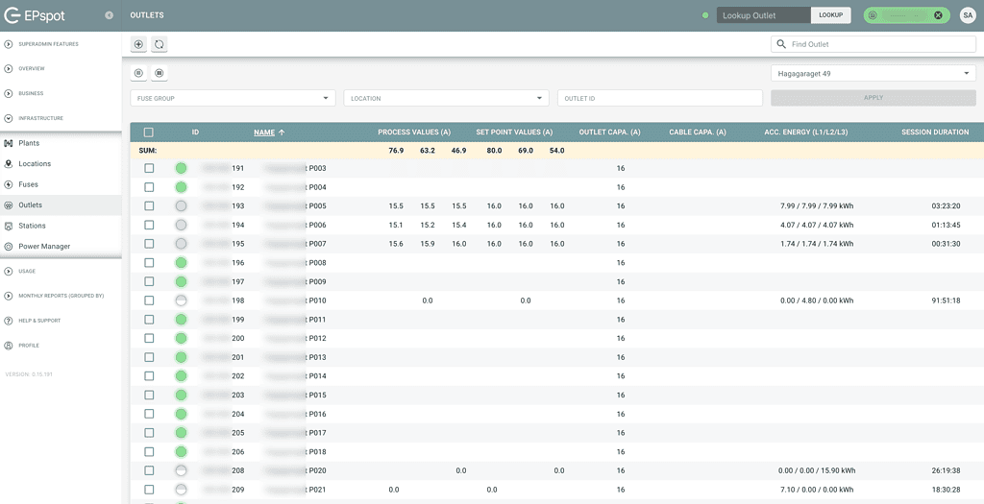Image resolution: width=984 pixels, height=504 pixels.
Task: Close the green pill with X icon
Action: (938, 15)
